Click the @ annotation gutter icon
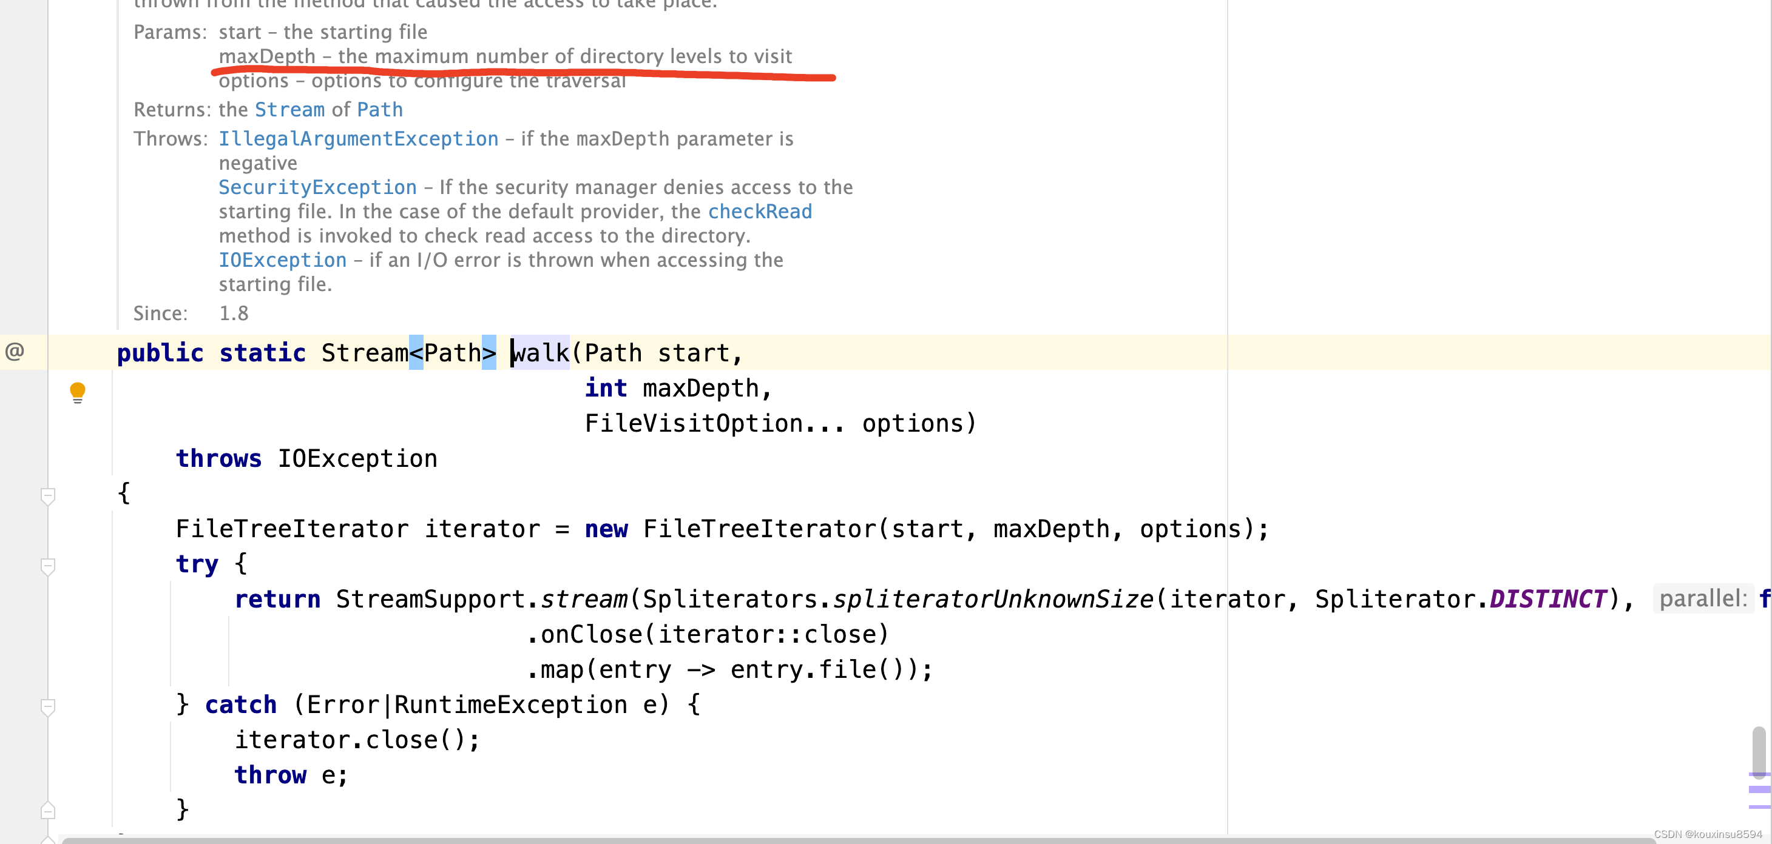Image resolution: width=1772 pixels, height=844 pixels. click(x=15, y=351)
